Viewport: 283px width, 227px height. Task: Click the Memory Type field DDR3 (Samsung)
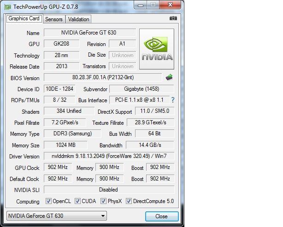pos(72,134)
